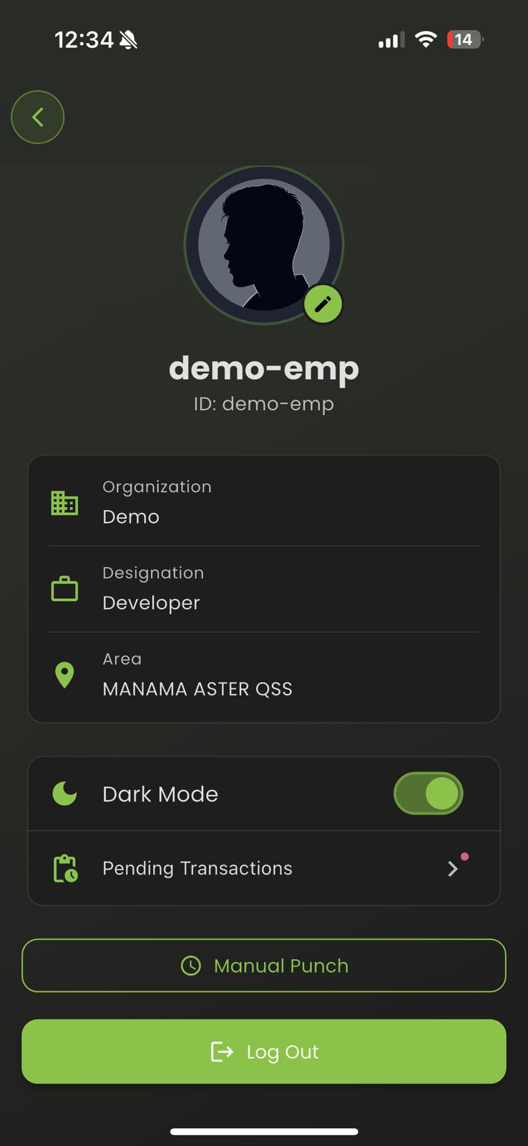Viewport: 528px width, 1146px height.
Task: Expand Pending Transactions with the chevron
Action: point(452,869)
